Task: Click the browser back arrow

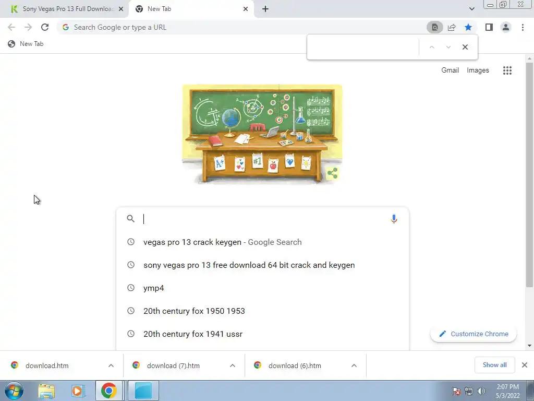Action: click(x=11, y=27)
